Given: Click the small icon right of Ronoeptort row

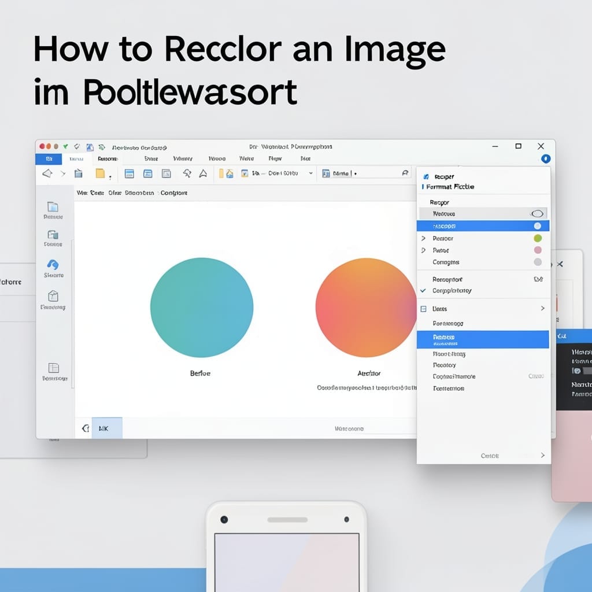Looking at the screenshot, I should pos(538,279).
